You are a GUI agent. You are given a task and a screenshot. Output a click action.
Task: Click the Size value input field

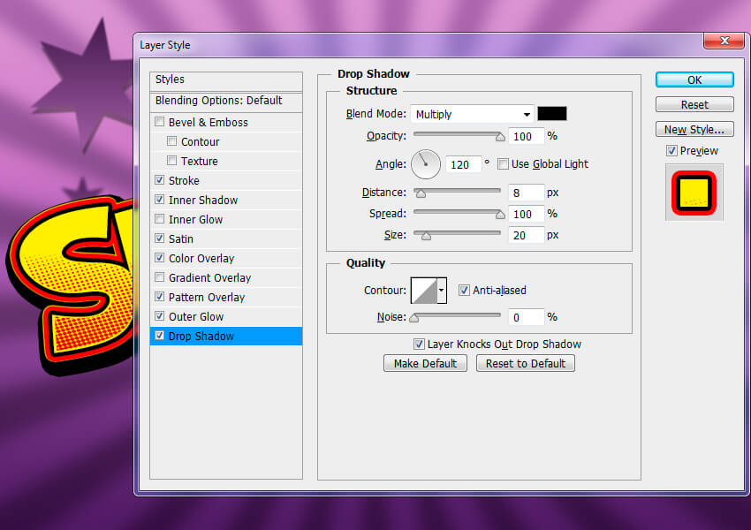[526, 235]
